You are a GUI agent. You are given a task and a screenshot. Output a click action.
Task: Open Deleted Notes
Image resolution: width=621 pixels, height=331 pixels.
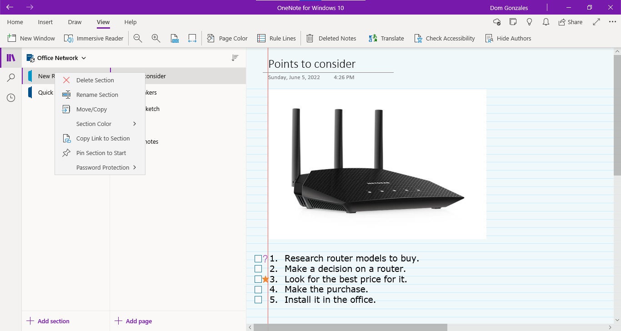click(x=331, y=38)
